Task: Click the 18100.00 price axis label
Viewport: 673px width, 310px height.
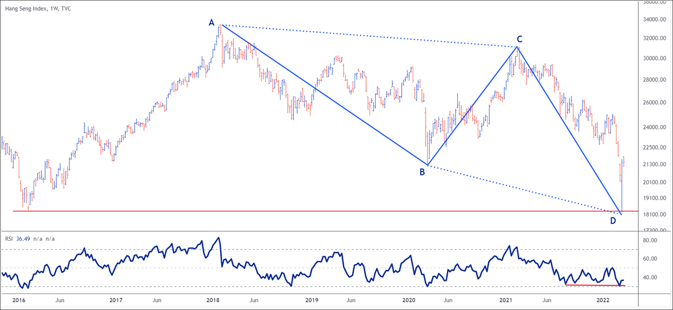Action: pos(653,215)
